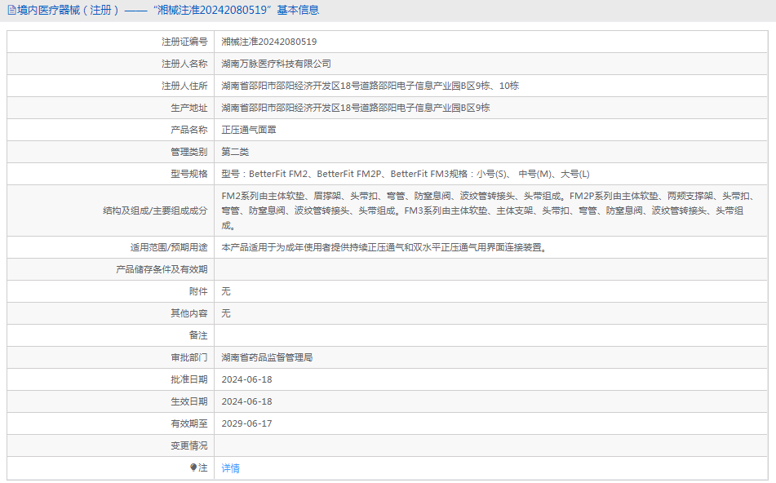This screenshot has height=483, width=776.
Task: Click expiry date 2029-06-17
Action: (247, 423)
